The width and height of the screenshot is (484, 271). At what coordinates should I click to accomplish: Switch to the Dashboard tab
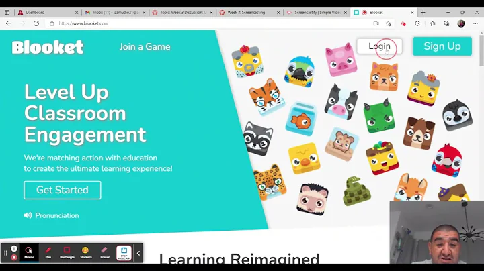coord(47,13)
